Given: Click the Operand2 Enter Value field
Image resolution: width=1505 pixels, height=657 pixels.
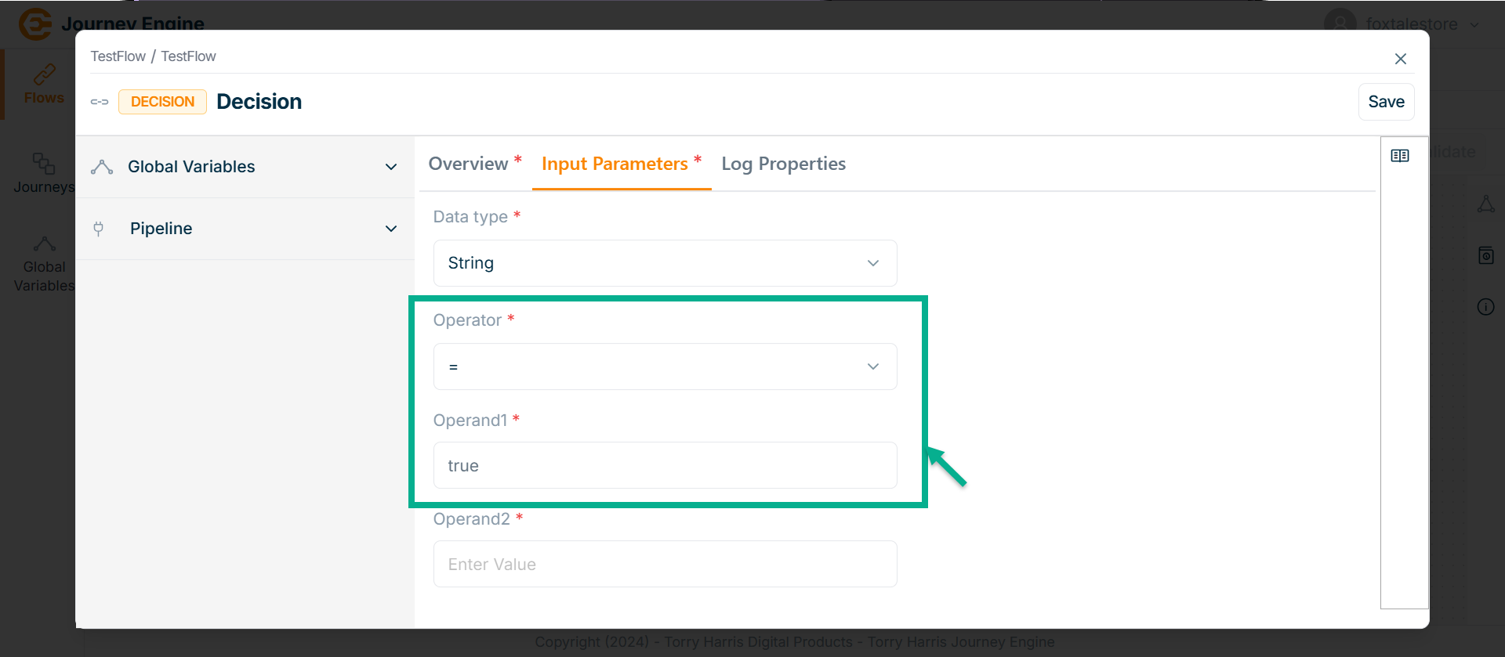Looking at the screenshot, I should pyautogui.click(x=665, y=564).
